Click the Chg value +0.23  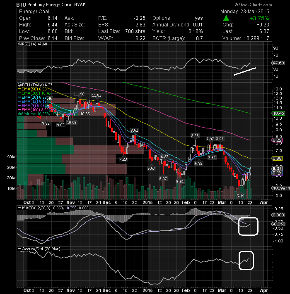[x=263, y=25]
